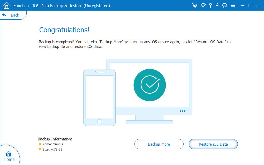Close the FoneLab window
Image resolution: width=264 pixels, height=165 pixels.
pos(258,5)
